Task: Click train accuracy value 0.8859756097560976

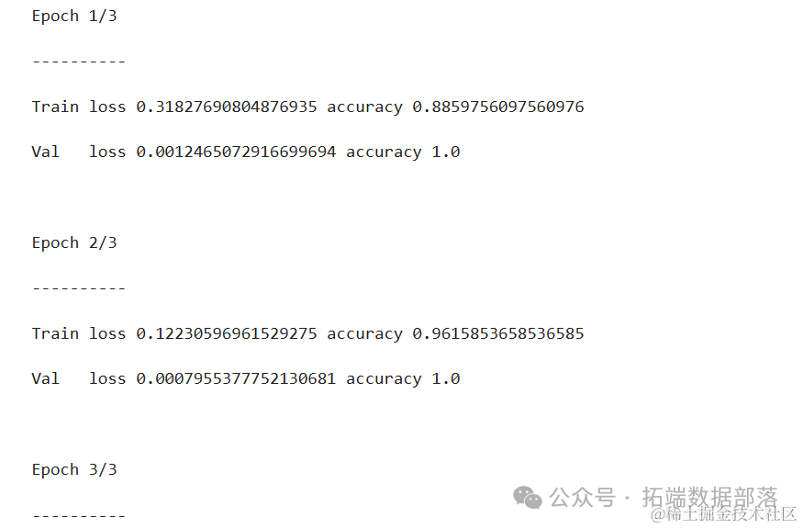Action: click(498, 107)
